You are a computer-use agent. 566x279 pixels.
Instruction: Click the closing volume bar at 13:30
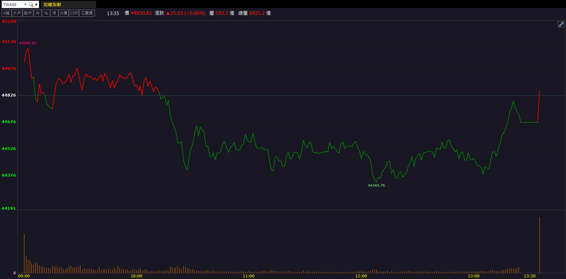(539, 245)
